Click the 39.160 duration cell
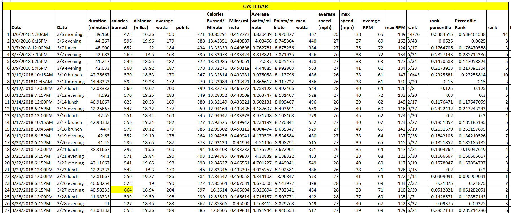This screenshot has width=511, height=213. (98, 34)
